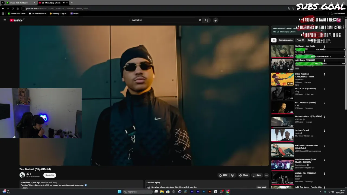This screenshot has height=195, width=347.
Task: Open the three-dot more actions menu below the video
Action: point(266,175)
